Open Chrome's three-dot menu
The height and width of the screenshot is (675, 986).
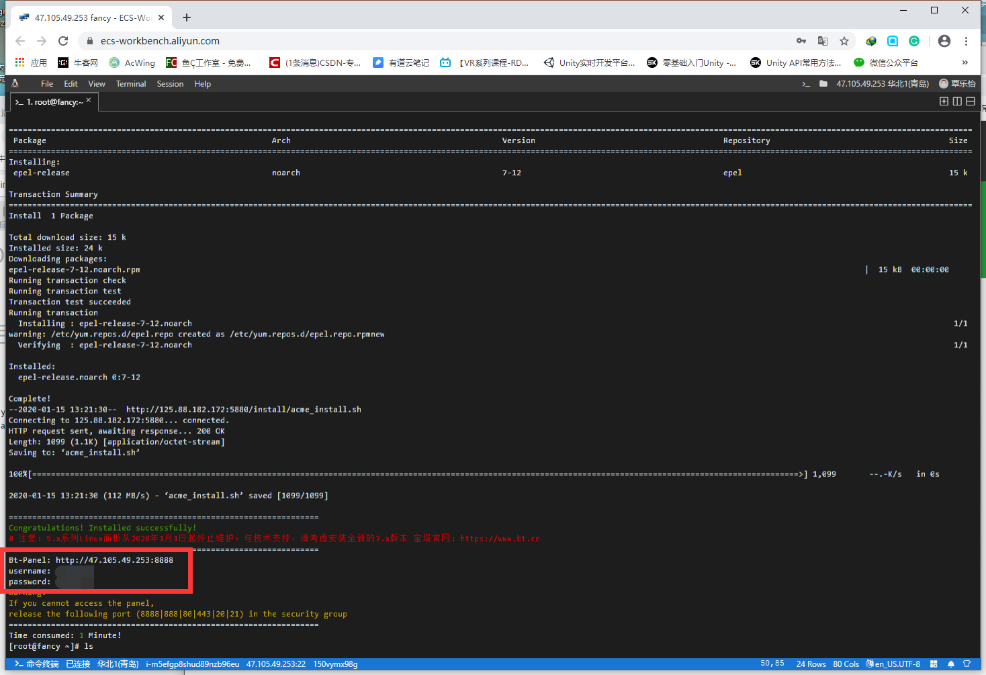pos(966,41)
